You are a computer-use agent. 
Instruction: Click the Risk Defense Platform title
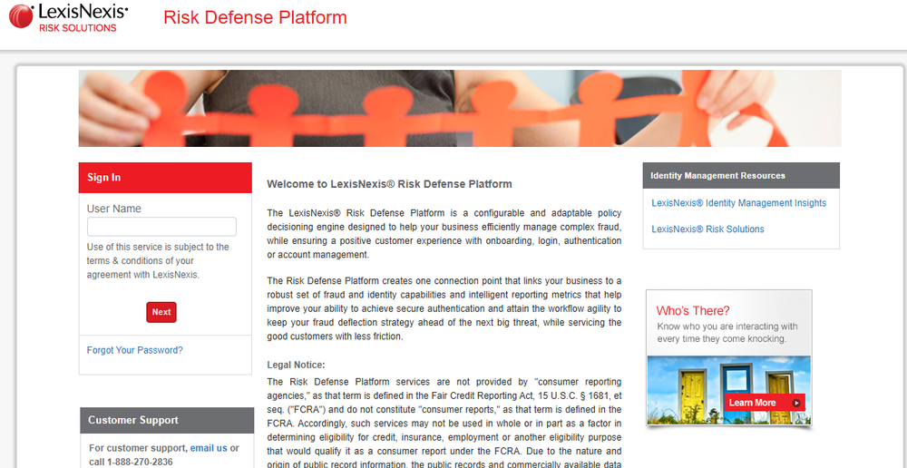pyautogui.click(x=255, y=17)
